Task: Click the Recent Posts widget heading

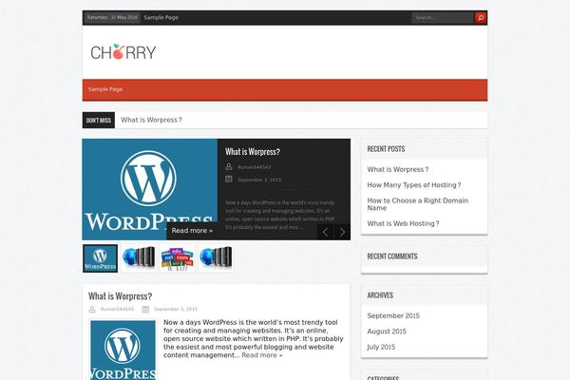Action: click(x=386, y=149)
